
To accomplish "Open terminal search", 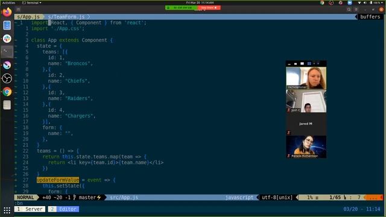I will click(349, 10).
